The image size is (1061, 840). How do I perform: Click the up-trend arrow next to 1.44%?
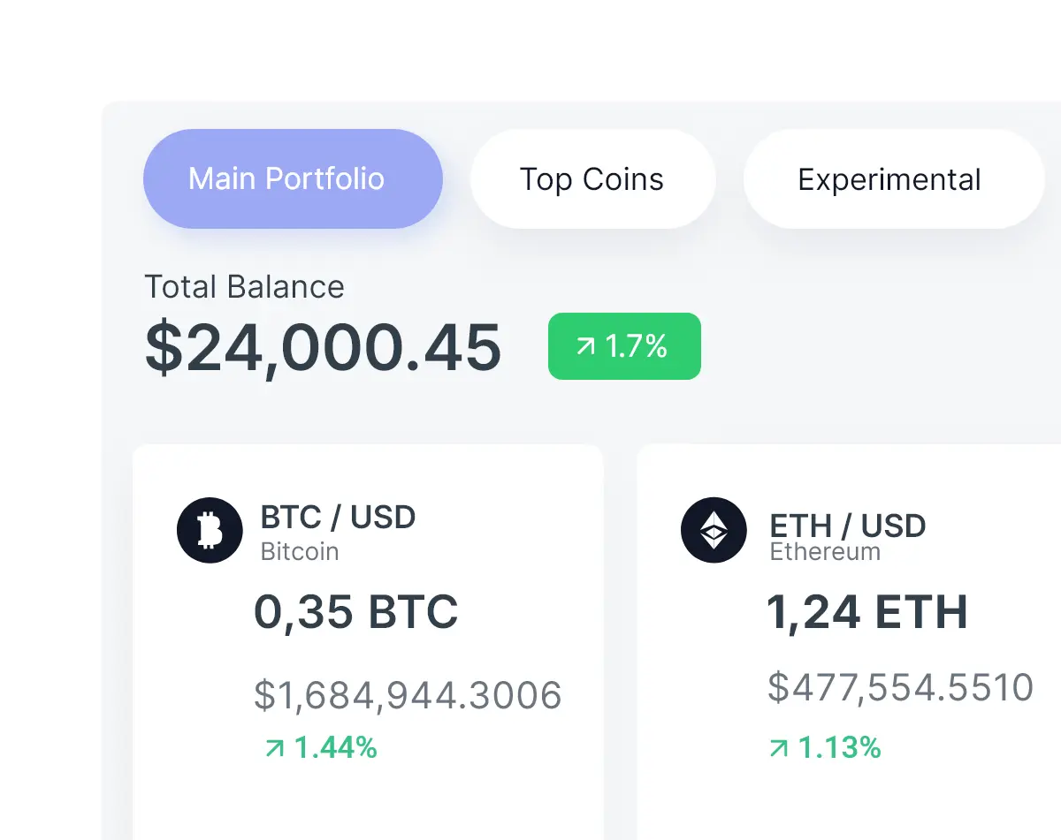(x=277, y=747)
